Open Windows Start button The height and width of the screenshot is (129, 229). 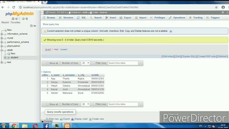coord(4,126)
